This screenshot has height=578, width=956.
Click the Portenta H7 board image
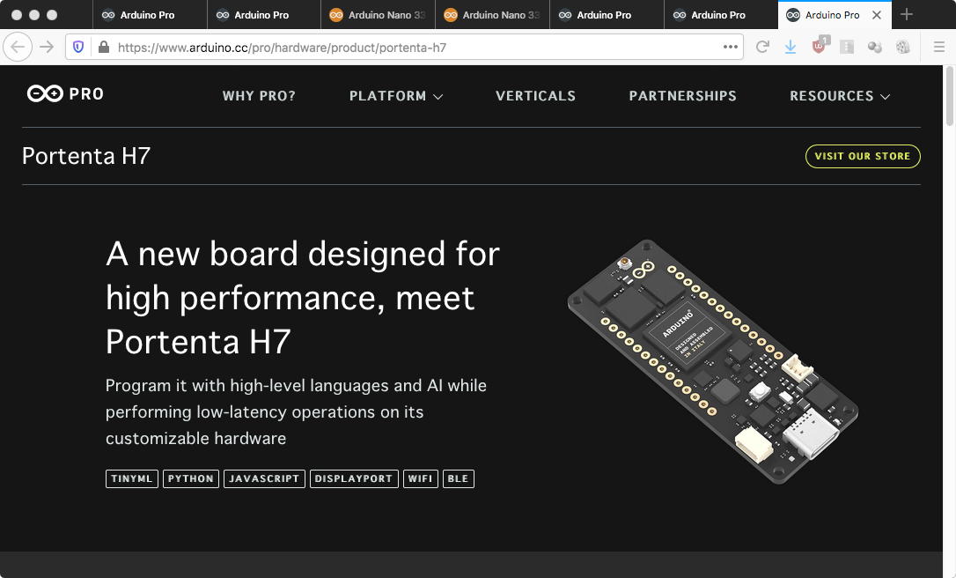(713, 361)
